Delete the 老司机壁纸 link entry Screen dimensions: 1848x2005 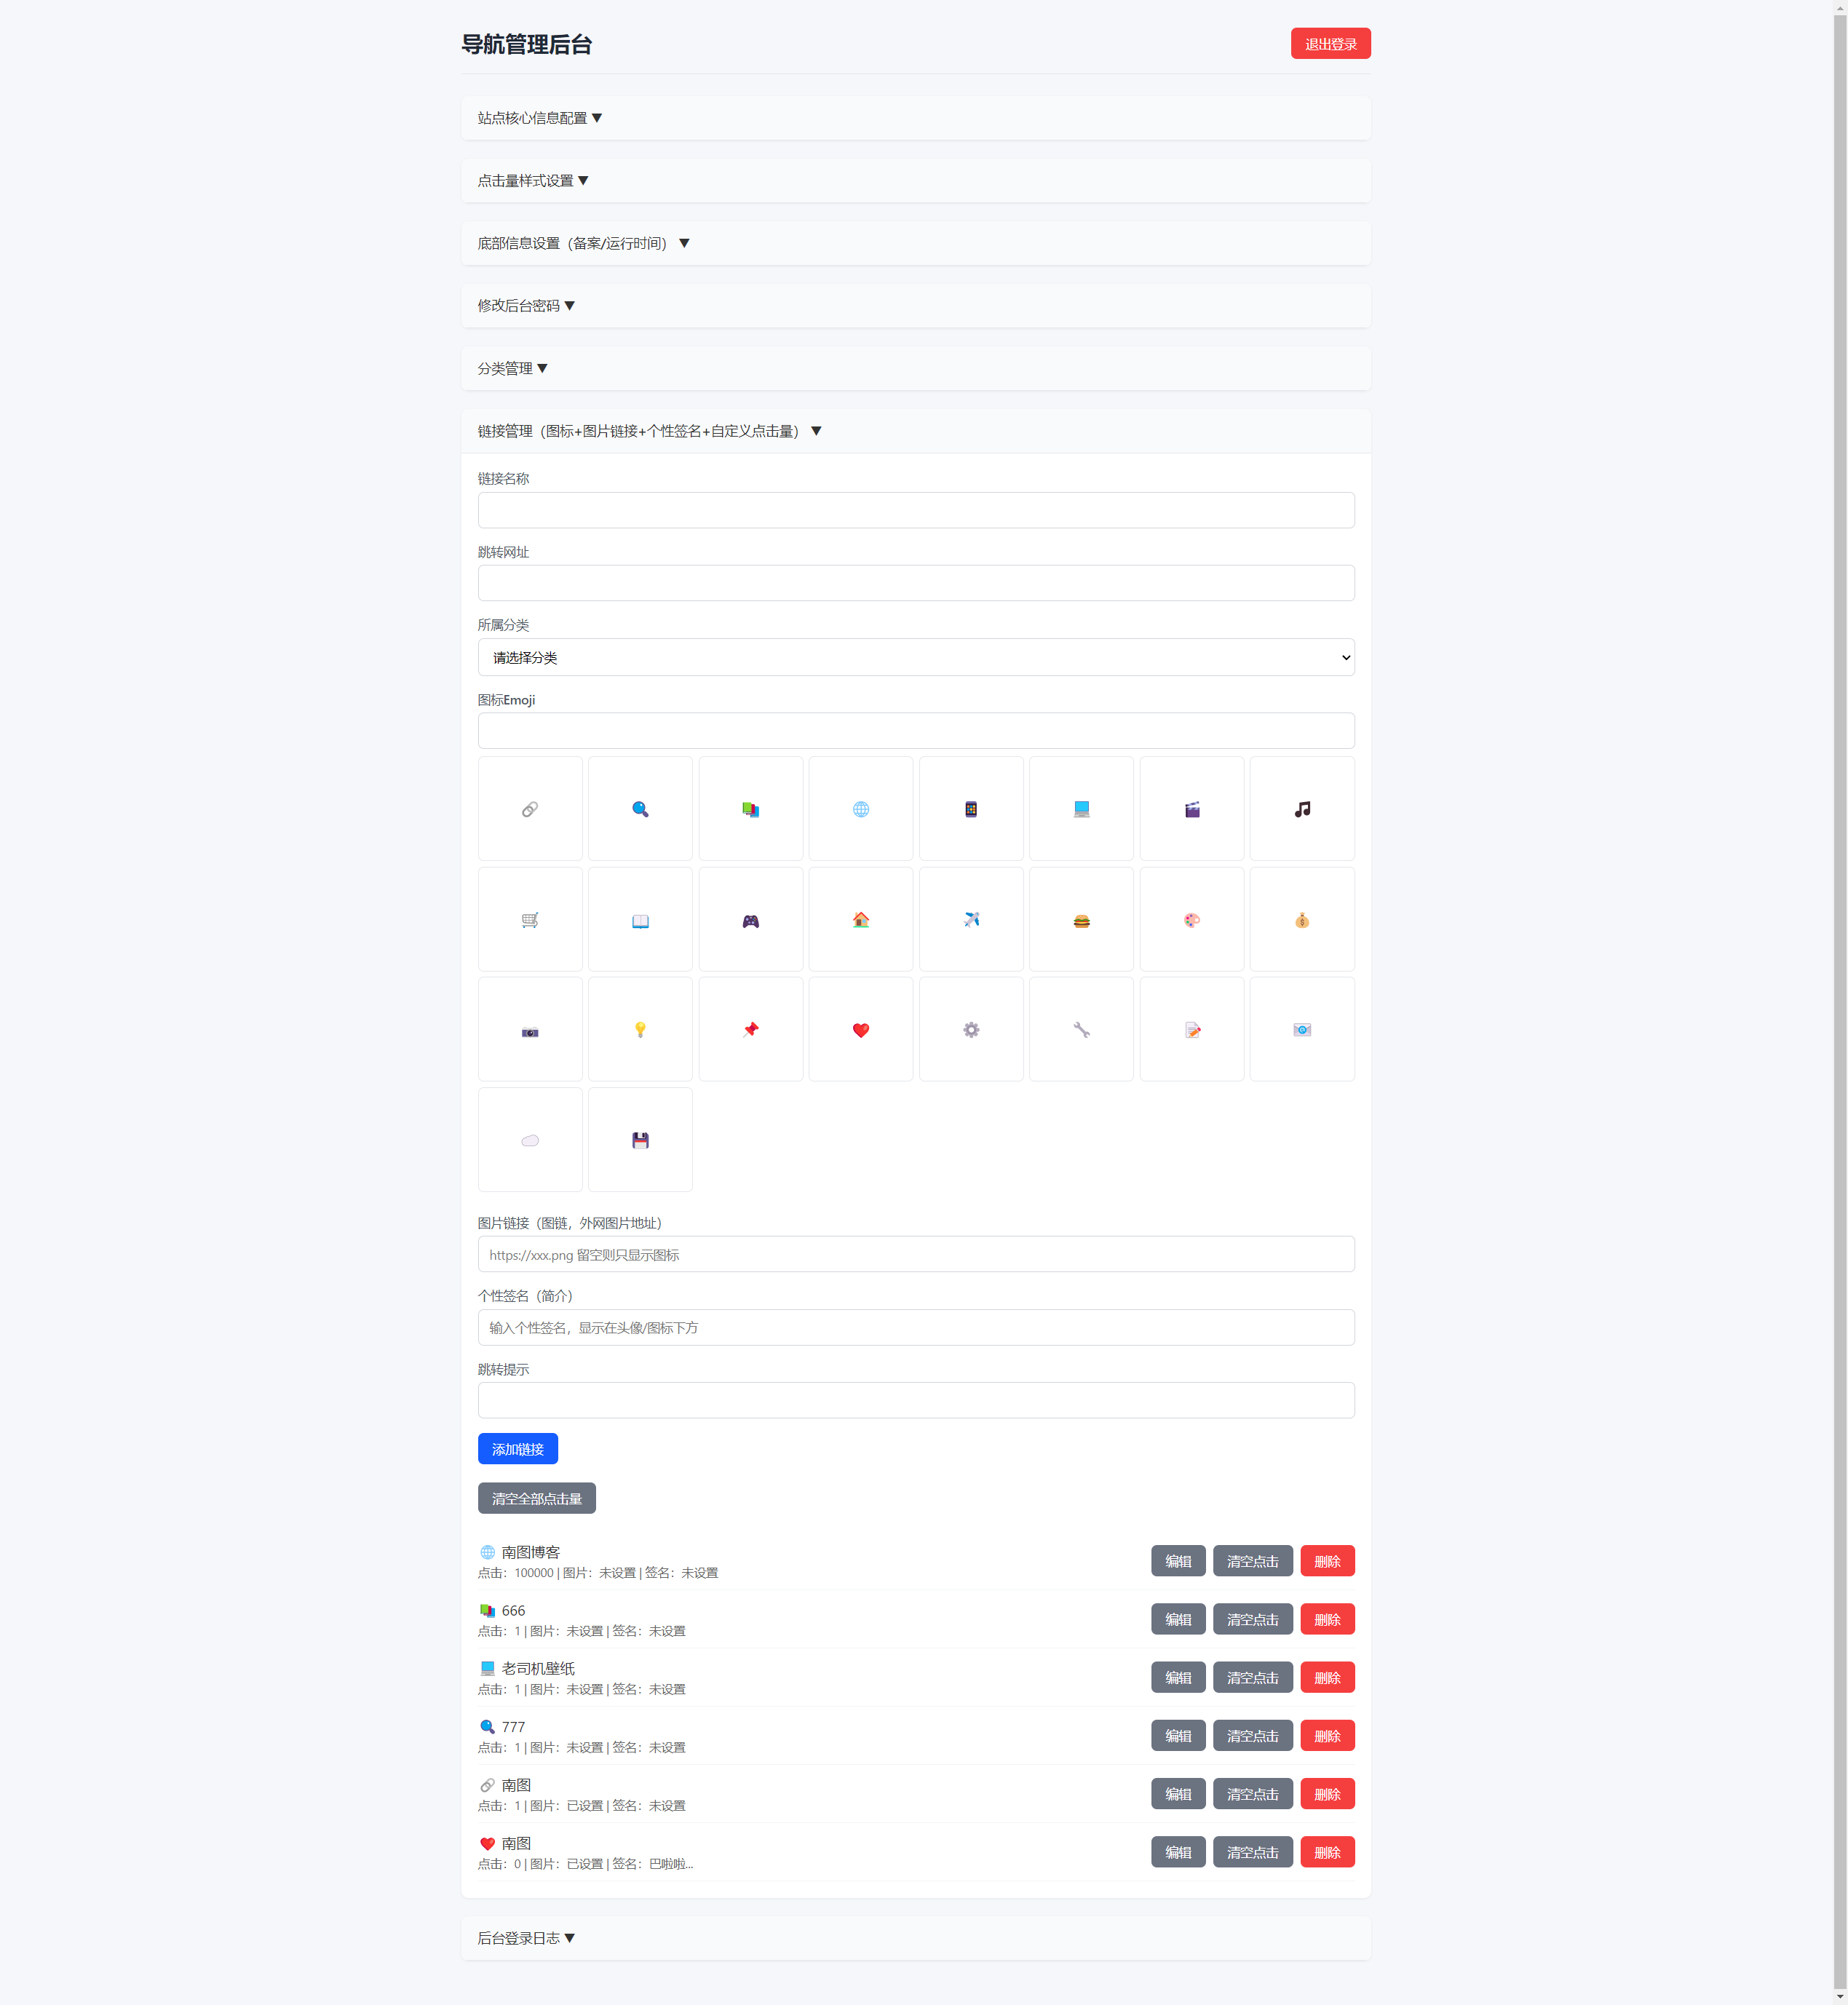[x=1326, y=1678]
